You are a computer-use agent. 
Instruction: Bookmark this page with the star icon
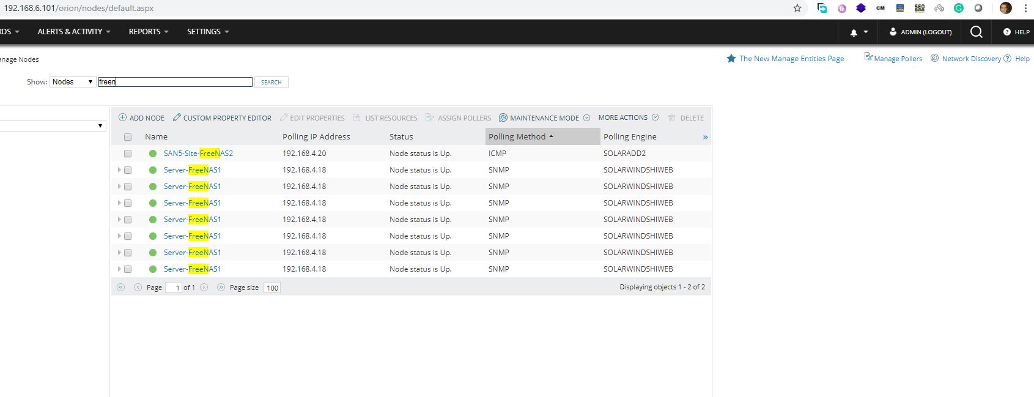pyautogui.click(x=797, y=8)
